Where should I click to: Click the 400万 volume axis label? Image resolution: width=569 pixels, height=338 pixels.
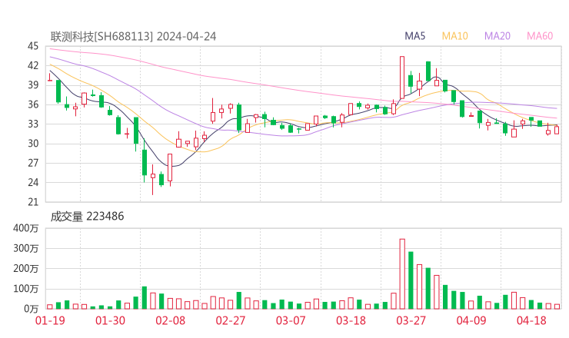click(26, 228)
